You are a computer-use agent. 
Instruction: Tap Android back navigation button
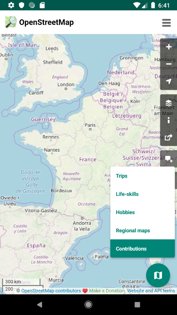tap(40, 304)
